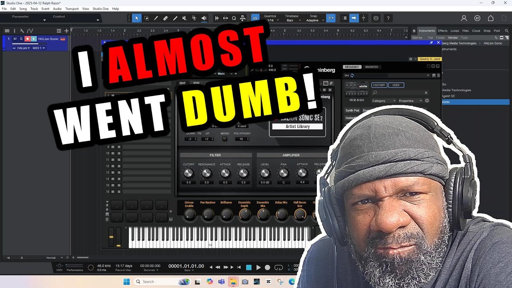Open the MediaBay Properties dropdown
Screen dimensions: 512x288
click(x=410, y=101)
